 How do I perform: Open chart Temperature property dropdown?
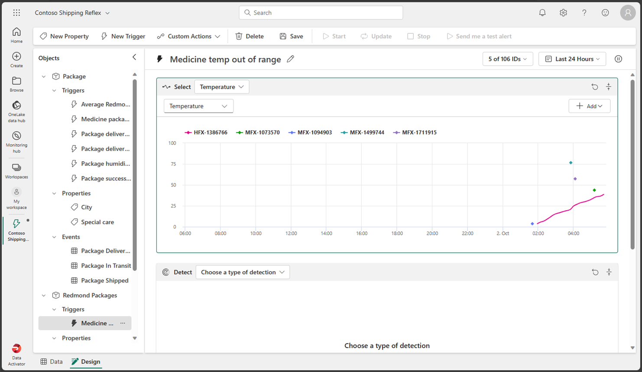click(198, 106)
